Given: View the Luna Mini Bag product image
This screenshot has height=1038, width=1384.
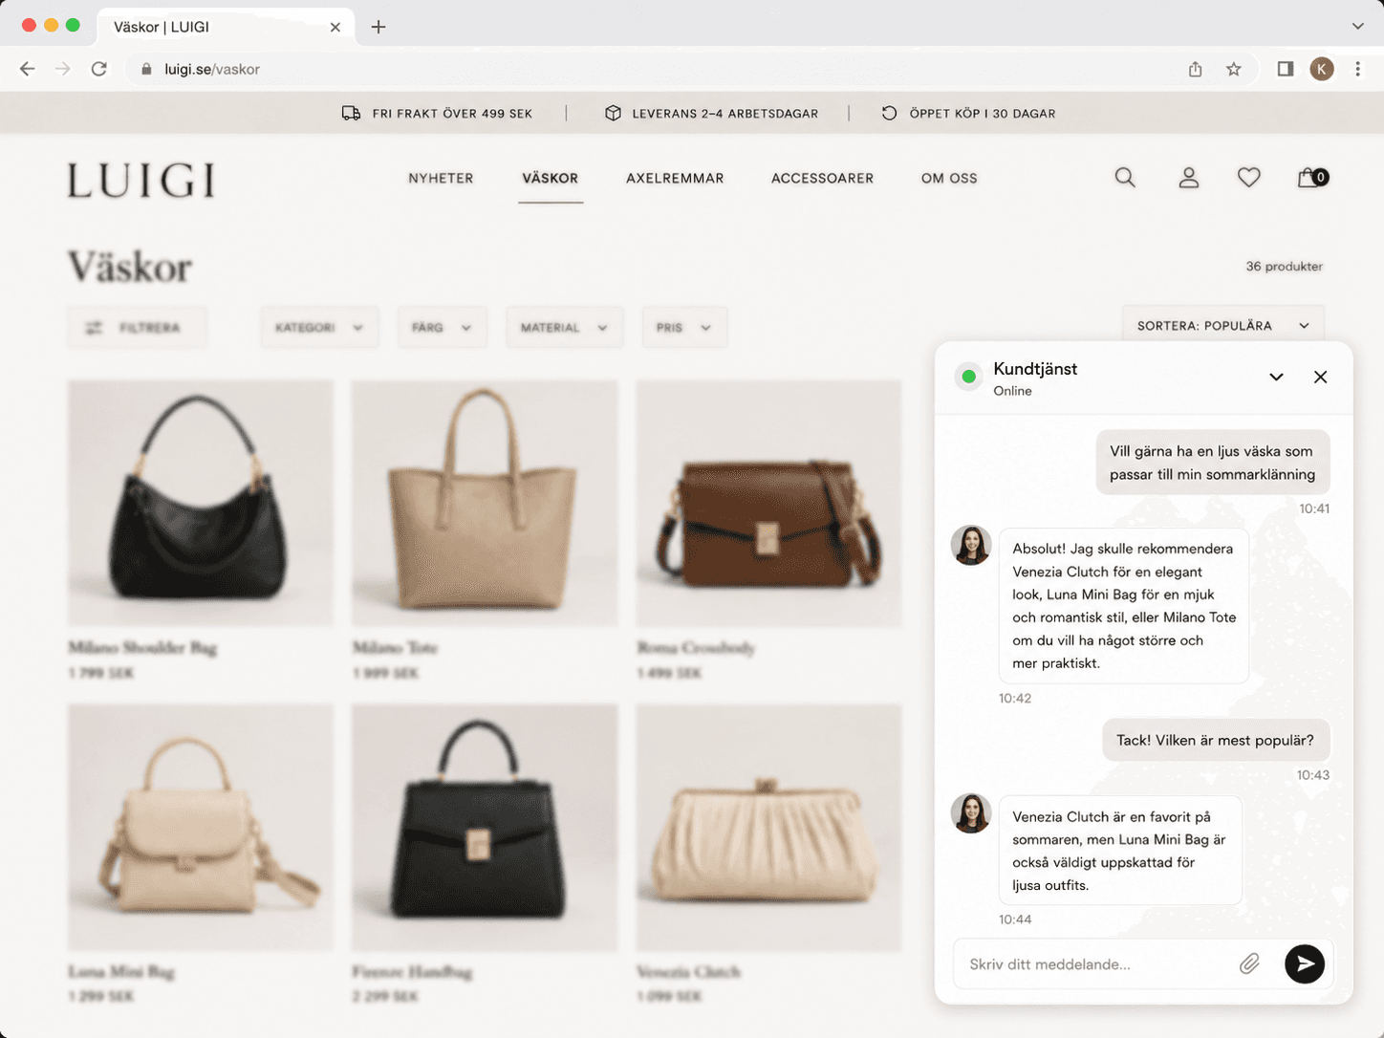Looking at the screenshot, I should (201, 828).
